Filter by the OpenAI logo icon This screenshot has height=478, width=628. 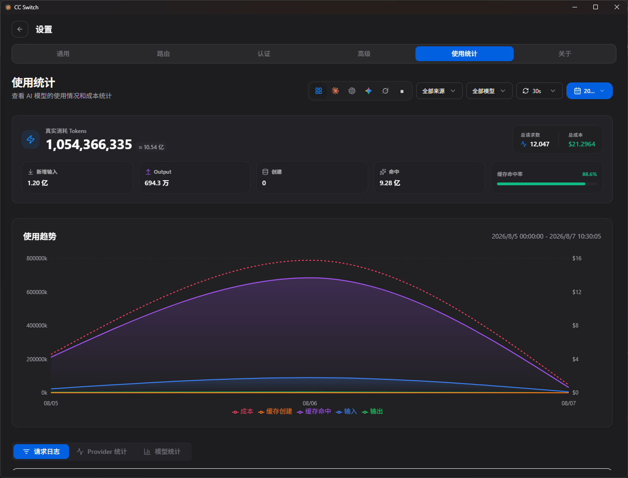352,91
